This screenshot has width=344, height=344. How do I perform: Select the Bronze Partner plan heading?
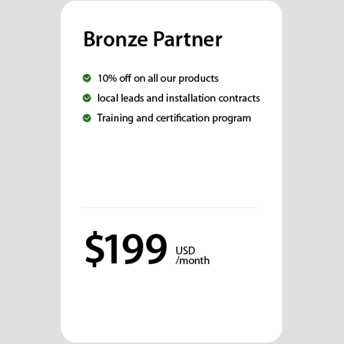tap(152, 39)
